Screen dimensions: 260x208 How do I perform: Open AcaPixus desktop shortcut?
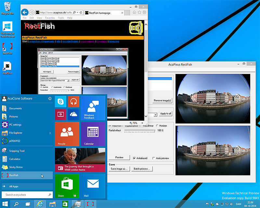click(x=7, y=68)
